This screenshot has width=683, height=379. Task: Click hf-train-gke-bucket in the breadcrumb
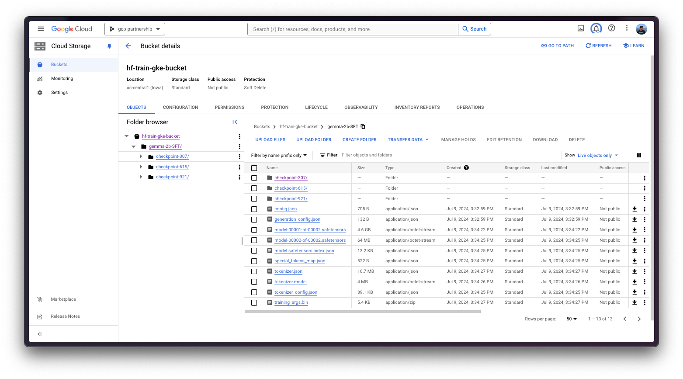coord(298,127)
